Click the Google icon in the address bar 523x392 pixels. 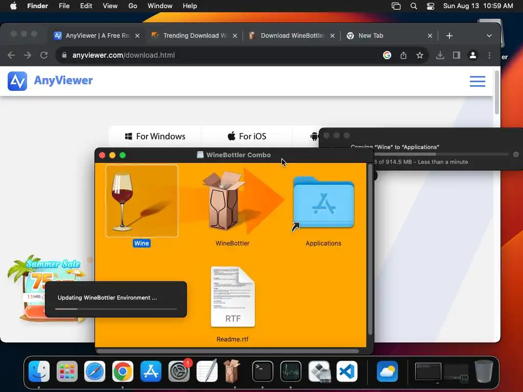coord(387,55)
